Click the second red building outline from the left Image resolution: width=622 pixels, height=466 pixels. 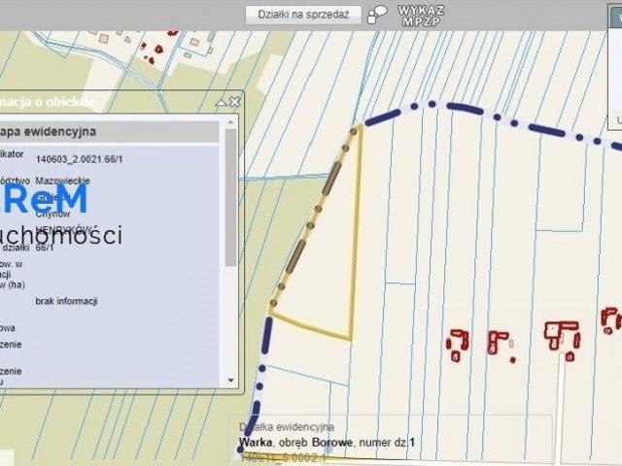pos(499,343)
